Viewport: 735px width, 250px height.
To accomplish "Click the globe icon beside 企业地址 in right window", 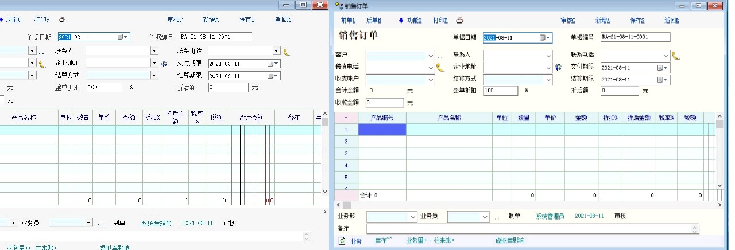I will point(558,68).
